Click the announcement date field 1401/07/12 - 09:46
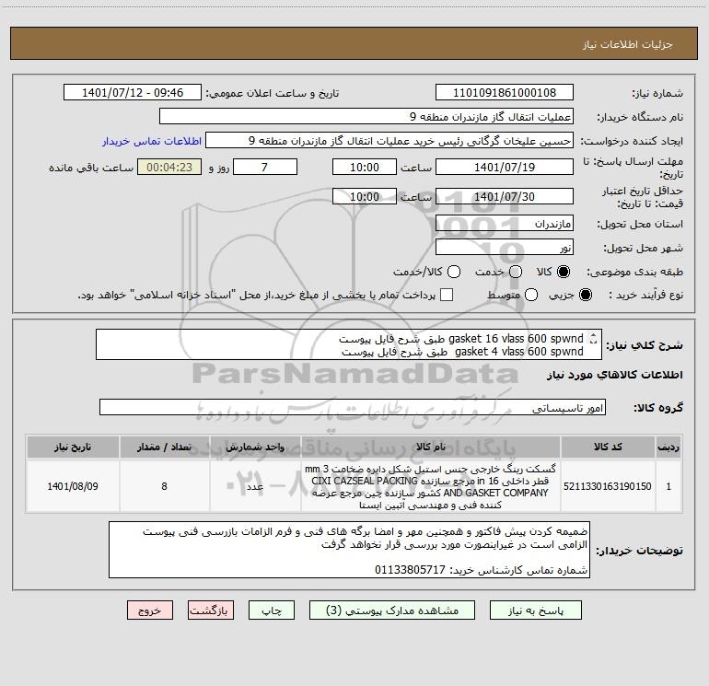Screen dimensions: 709x686 (x=133, y=92)
